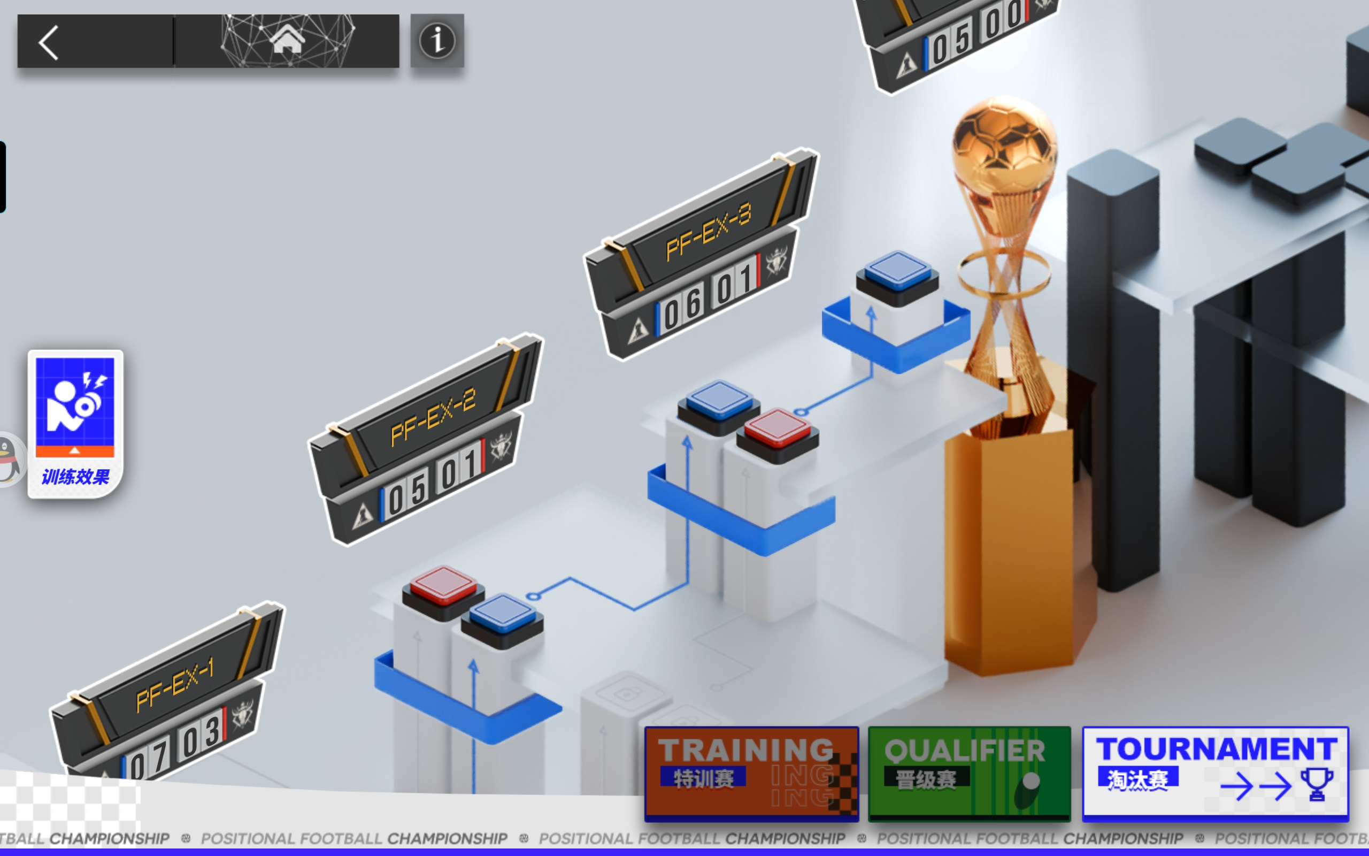1369x856 pixels.
Task: Return to the home screen
Action: coord(287,41)
